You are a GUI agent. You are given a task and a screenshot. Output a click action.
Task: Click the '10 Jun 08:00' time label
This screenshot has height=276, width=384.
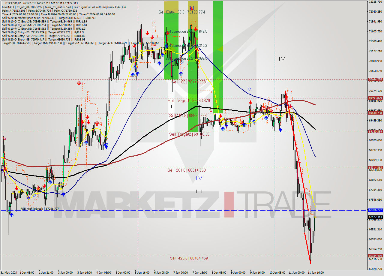click(x=277, y=273)
